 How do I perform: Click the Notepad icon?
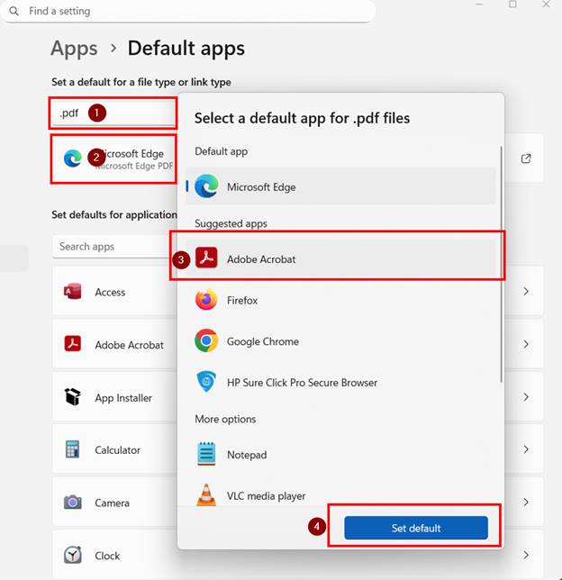tap(206, 454)
